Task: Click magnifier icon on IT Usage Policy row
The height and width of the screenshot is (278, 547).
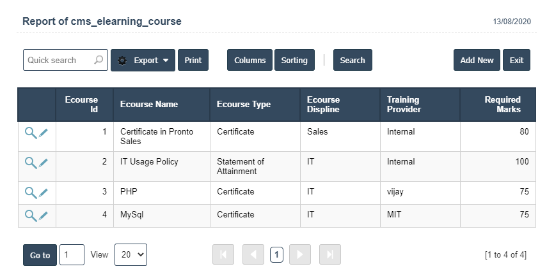Action: click(x=31, y=163)
